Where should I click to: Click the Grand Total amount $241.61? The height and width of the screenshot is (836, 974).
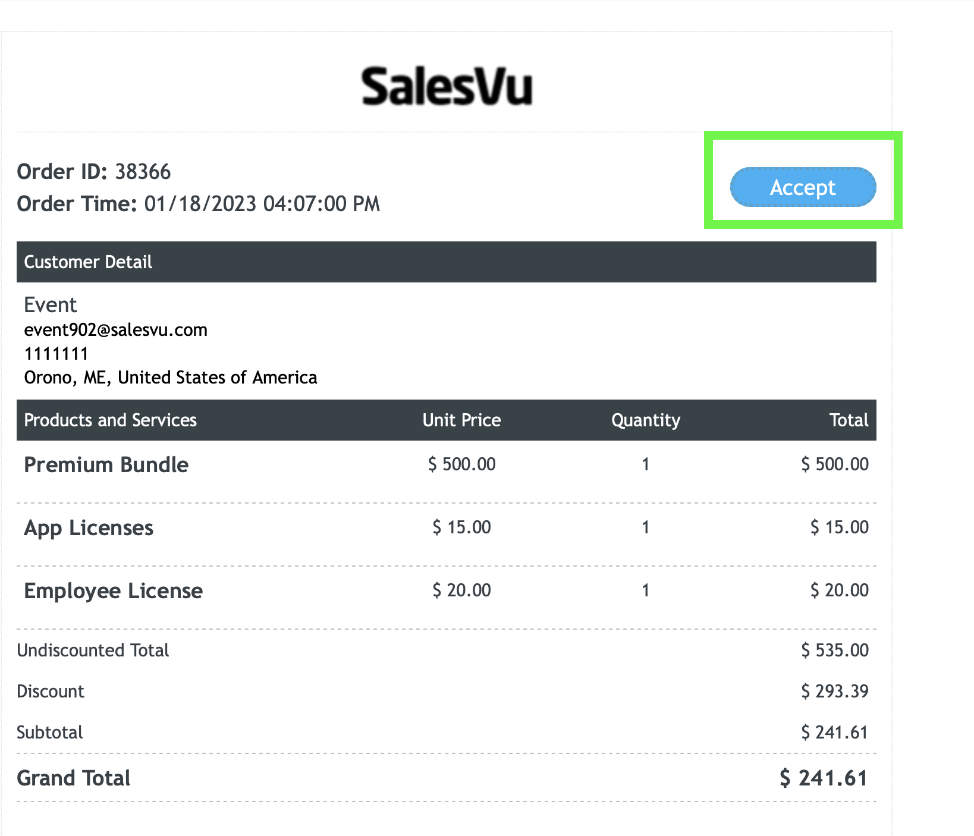pos(824,778)
